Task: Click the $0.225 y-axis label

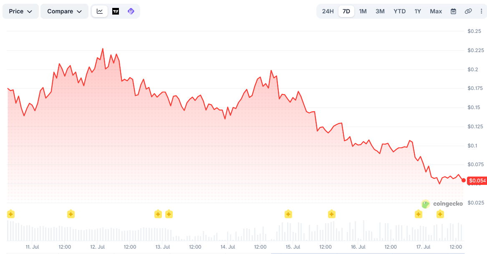Action: click(476, 50)
